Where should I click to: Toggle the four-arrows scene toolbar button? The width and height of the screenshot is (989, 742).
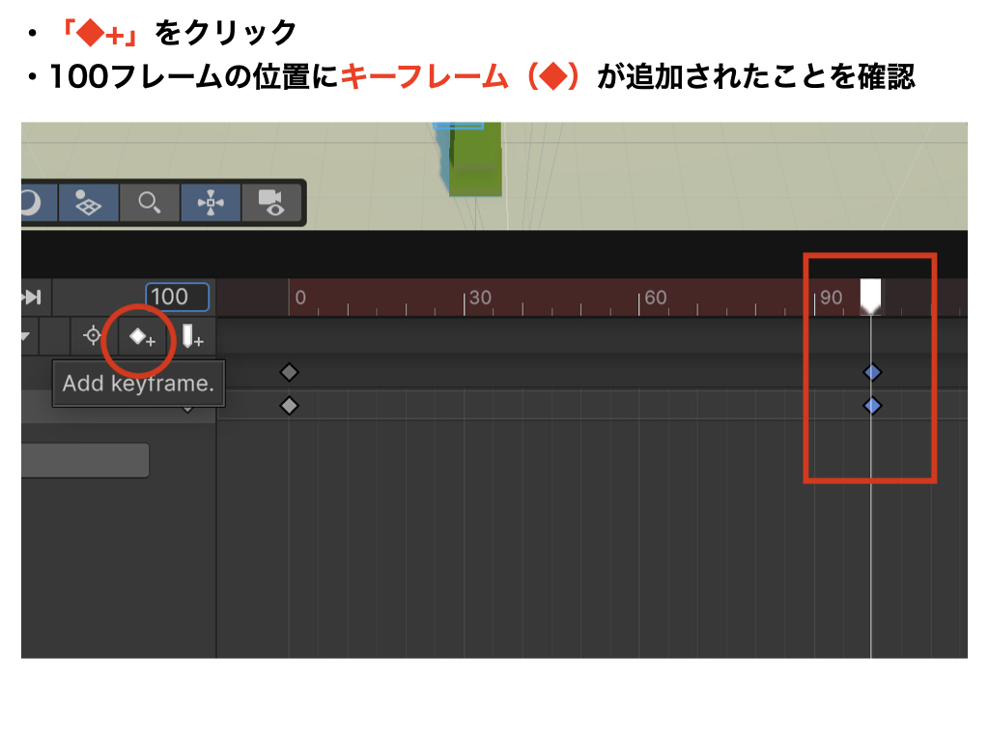211,203
